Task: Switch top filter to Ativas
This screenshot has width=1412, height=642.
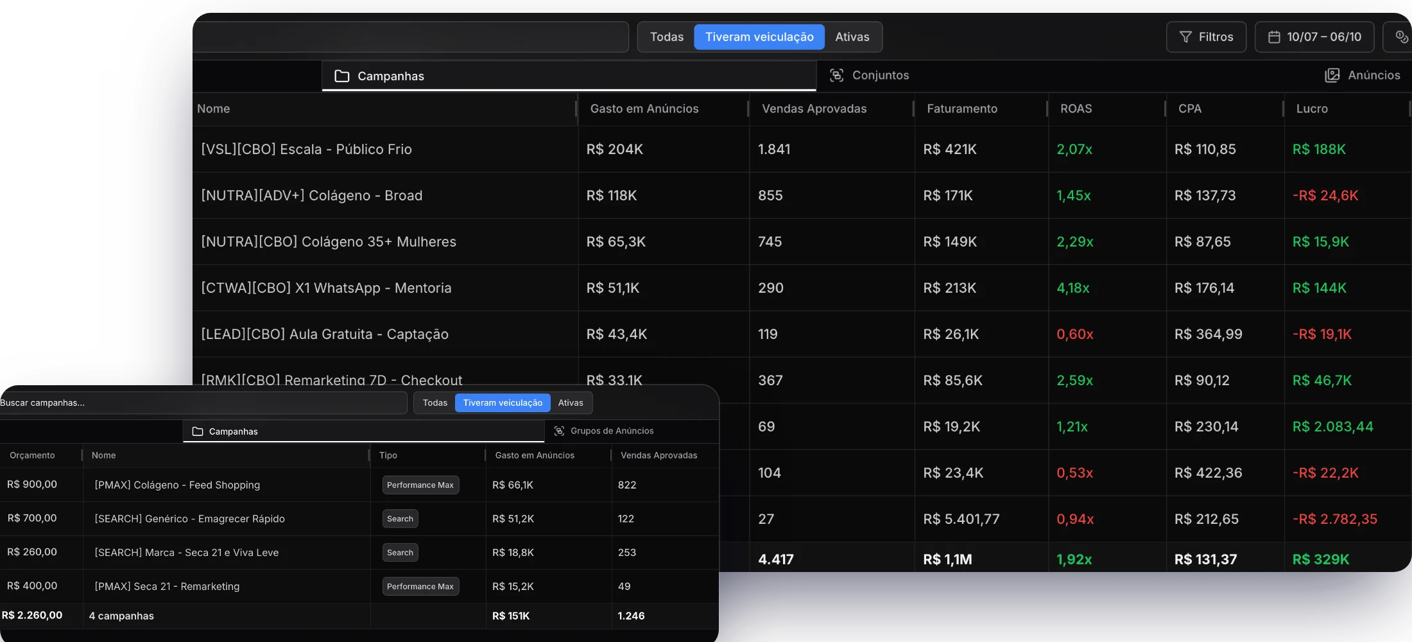Action: [852, 37]
